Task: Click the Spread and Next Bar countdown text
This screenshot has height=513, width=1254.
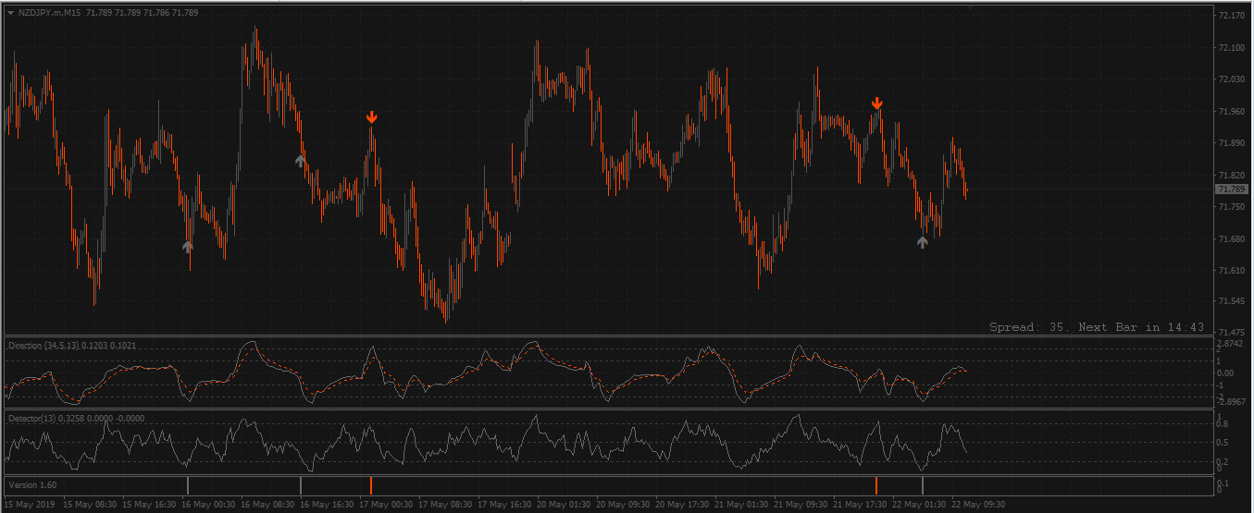Action: pos(1097,327)
